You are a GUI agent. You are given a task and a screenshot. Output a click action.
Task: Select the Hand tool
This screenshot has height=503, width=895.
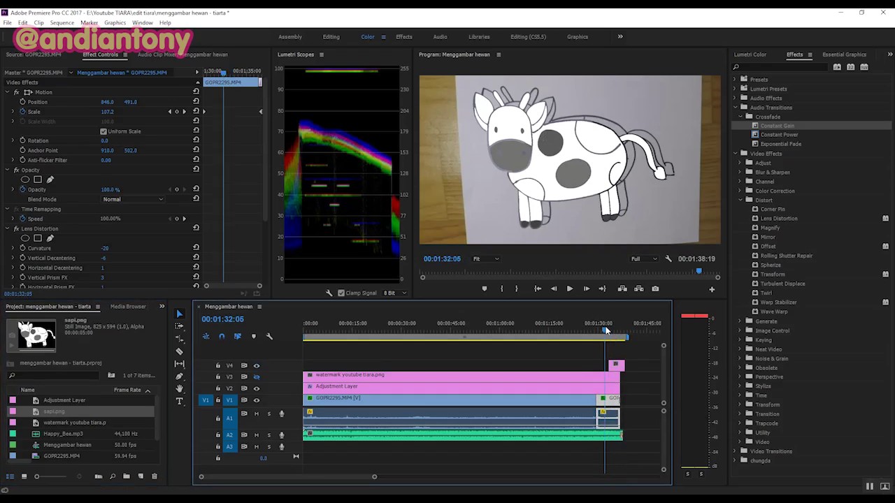click(x=179, y=388)
